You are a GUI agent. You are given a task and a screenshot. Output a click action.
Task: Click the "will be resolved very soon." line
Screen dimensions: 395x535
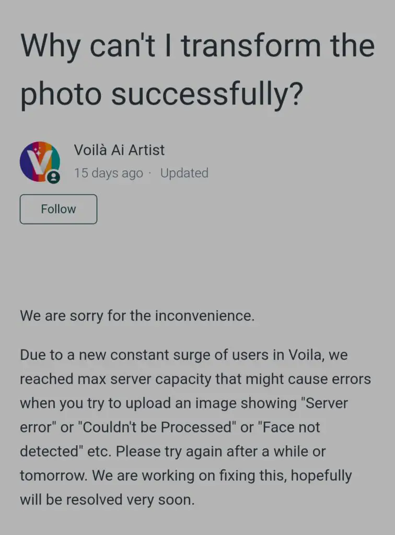[x=108, y=499]
